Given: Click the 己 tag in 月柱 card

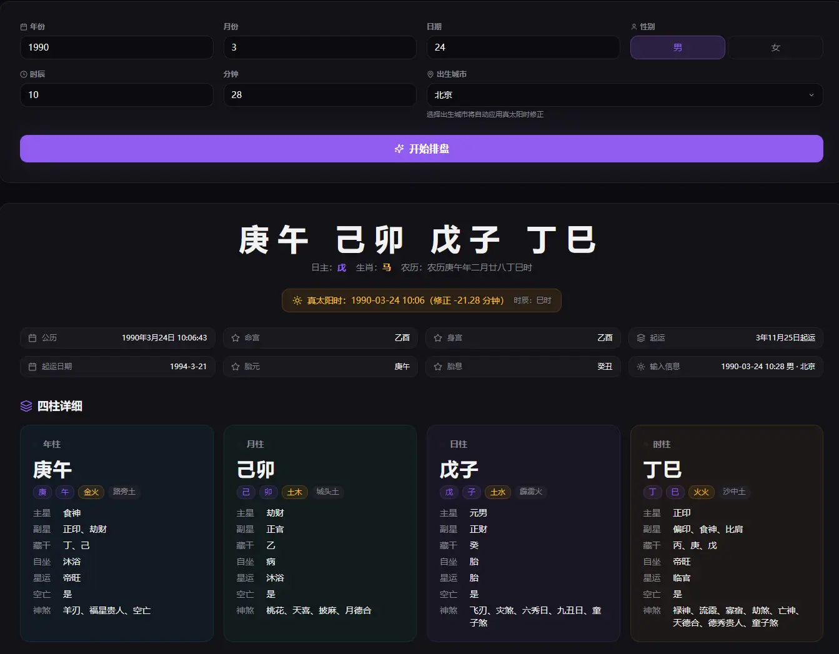Looking at the screenshot, I should [x=246, y=492].
